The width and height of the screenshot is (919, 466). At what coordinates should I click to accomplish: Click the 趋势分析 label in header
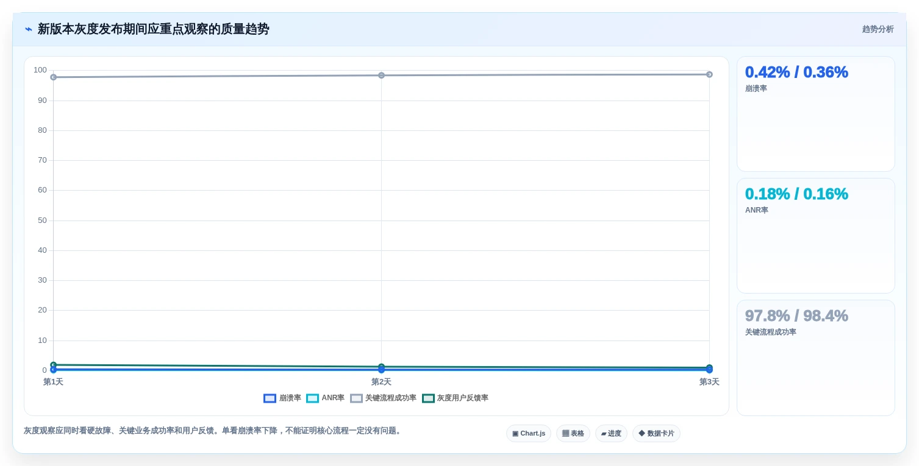pyautogui.click(x=878, y=29)
